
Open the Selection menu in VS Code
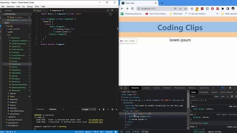pyautogui.click(x=10, y=7)
